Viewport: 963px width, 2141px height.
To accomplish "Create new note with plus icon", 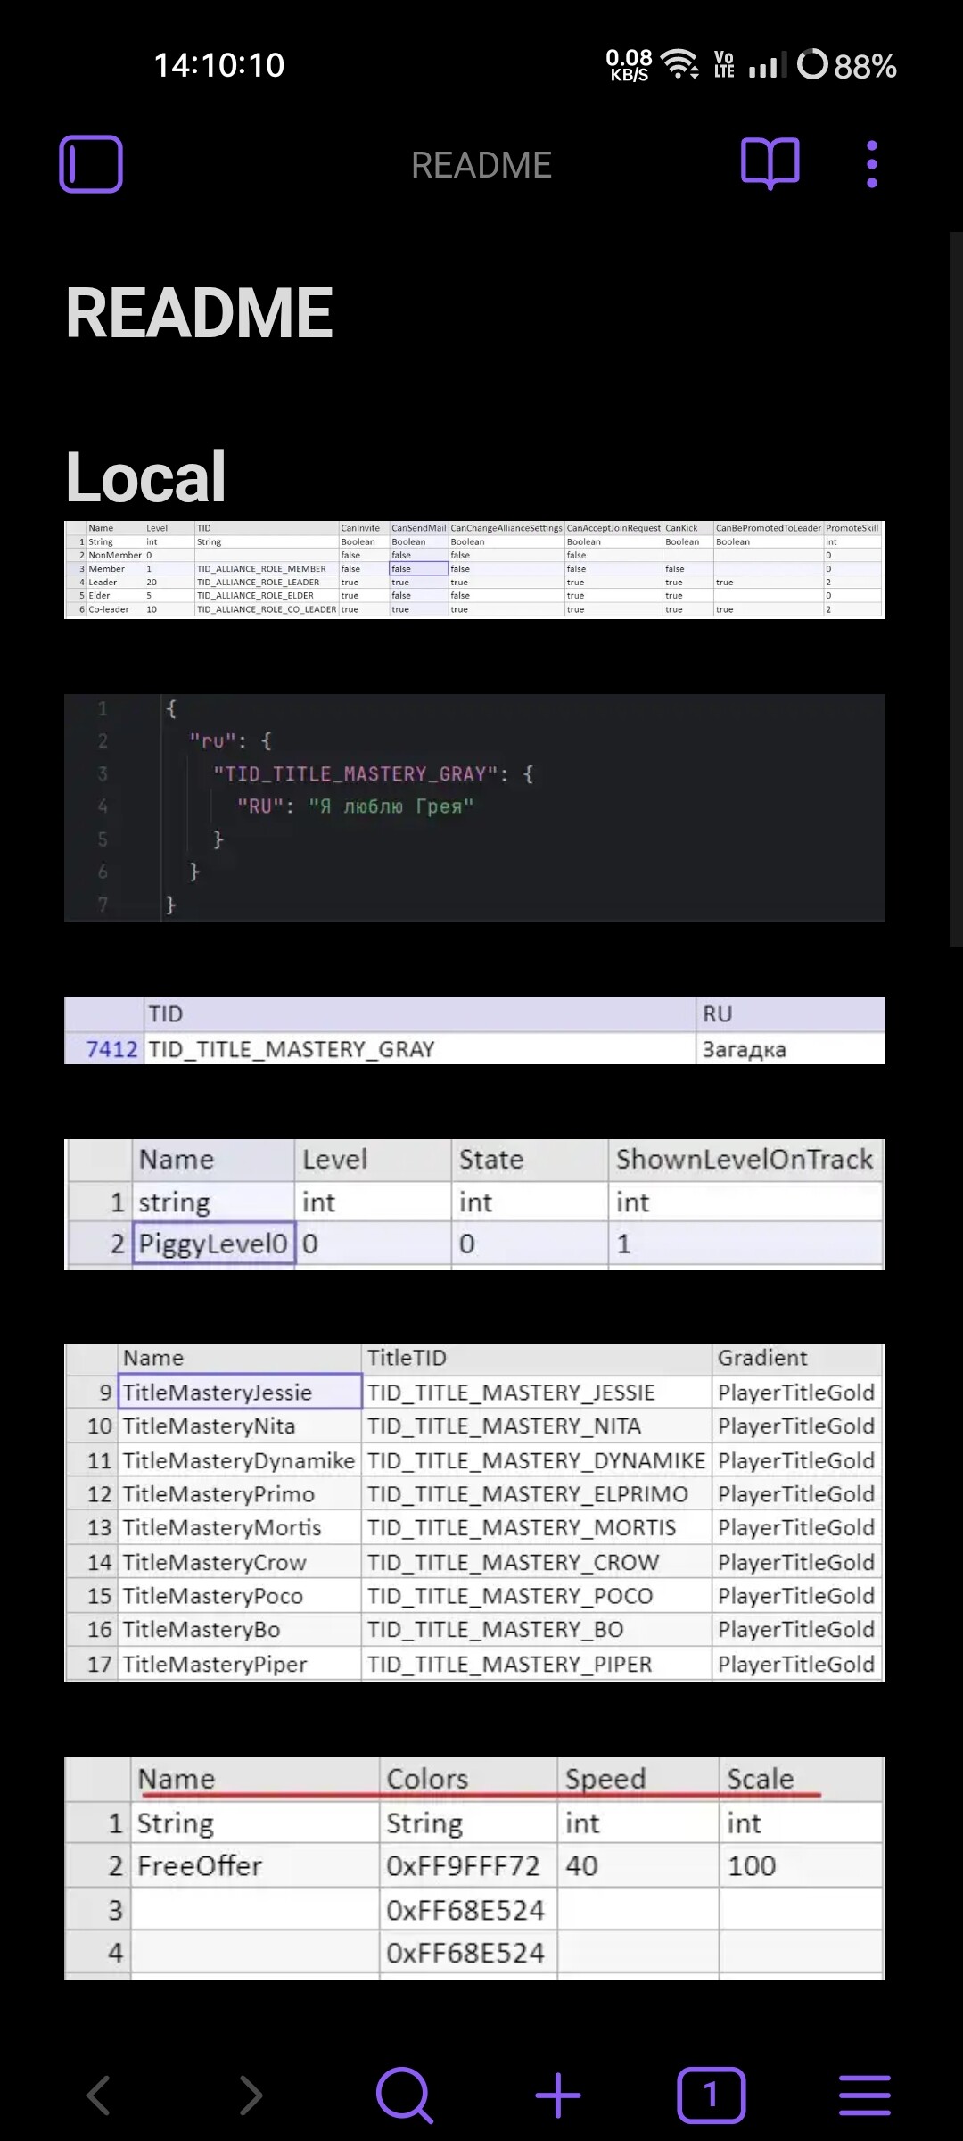I will [557, 2095].
